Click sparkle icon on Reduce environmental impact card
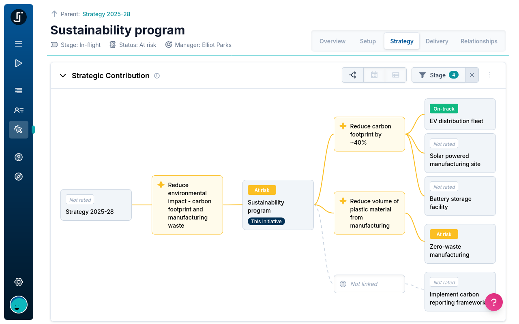 point(161,185)
